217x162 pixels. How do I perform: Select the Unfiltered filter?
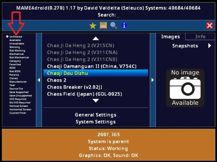(16, 37)
